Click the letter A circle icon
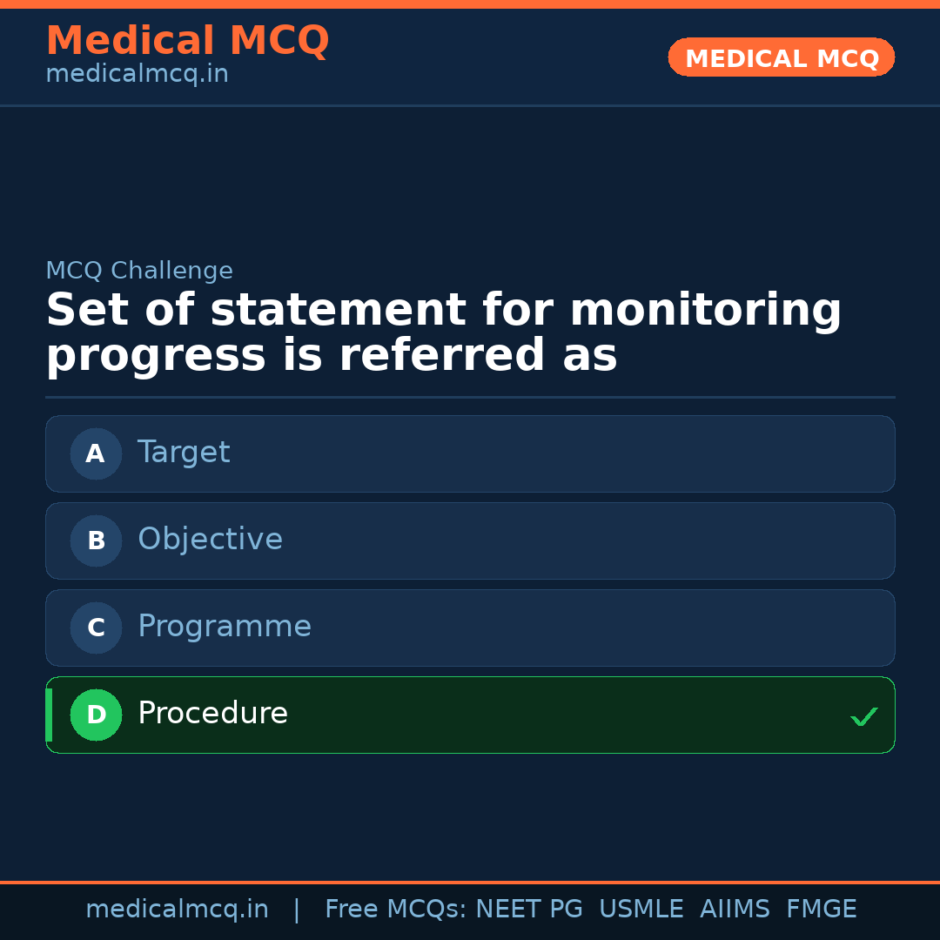Viewport: 940px width, 940px height. click(96, 453)
